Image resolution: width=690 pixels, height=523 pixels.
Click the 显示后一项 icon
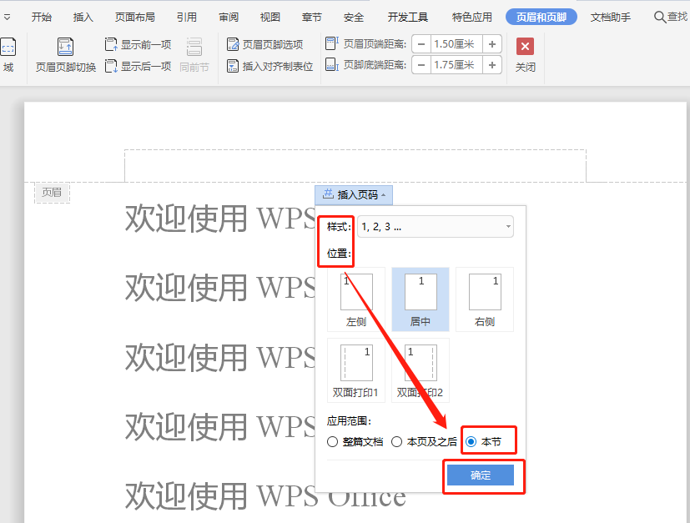(111, 67)
